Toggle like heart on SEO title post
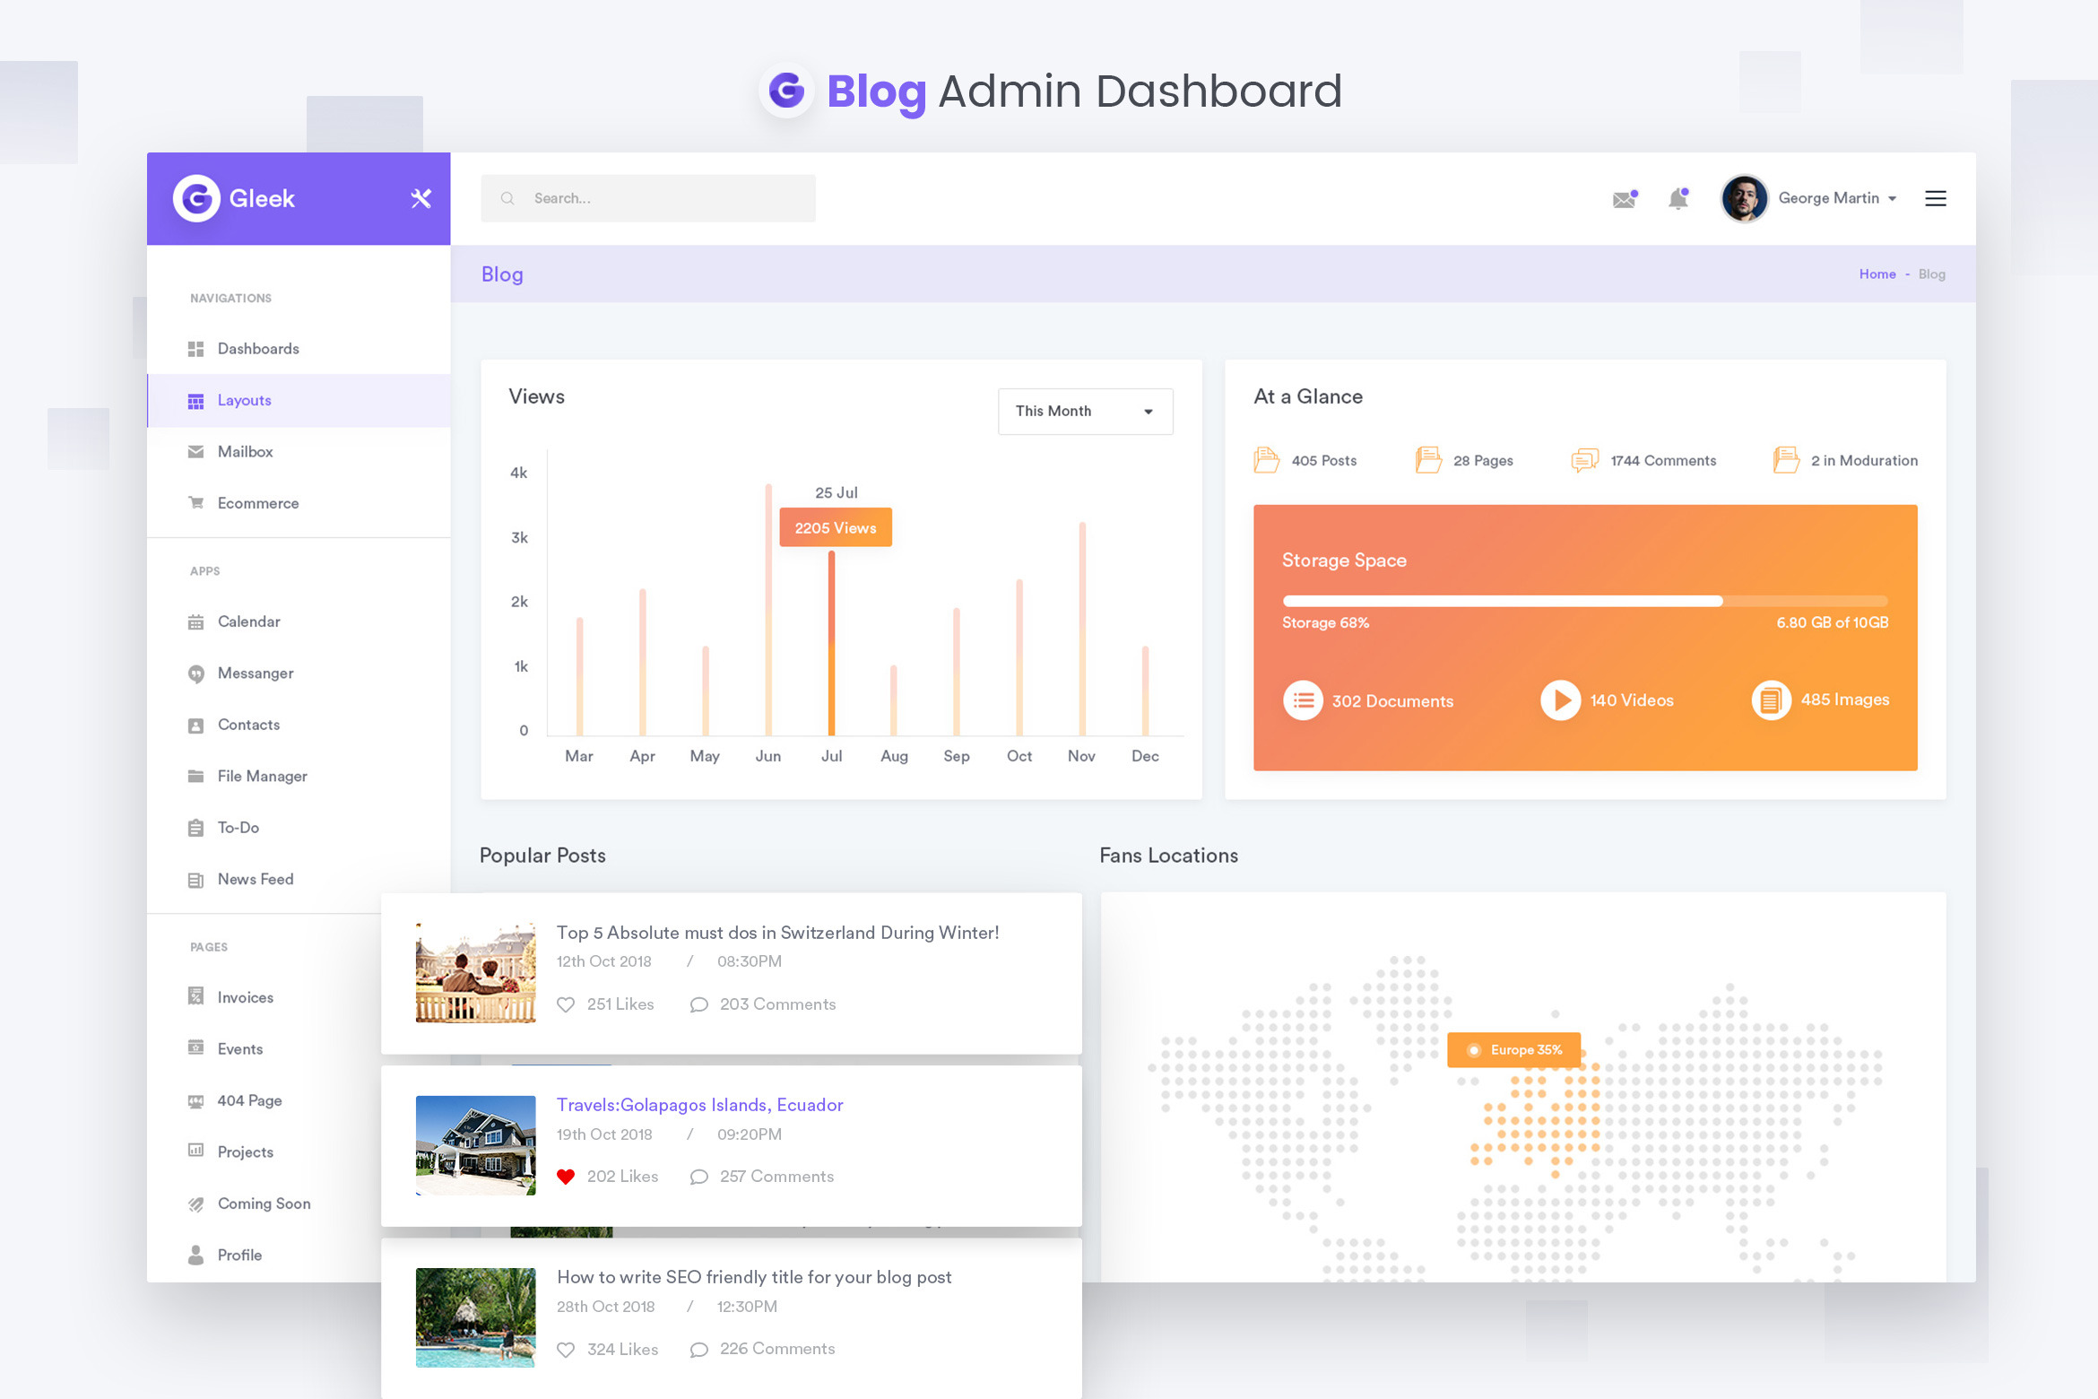 coord(566,1350)
